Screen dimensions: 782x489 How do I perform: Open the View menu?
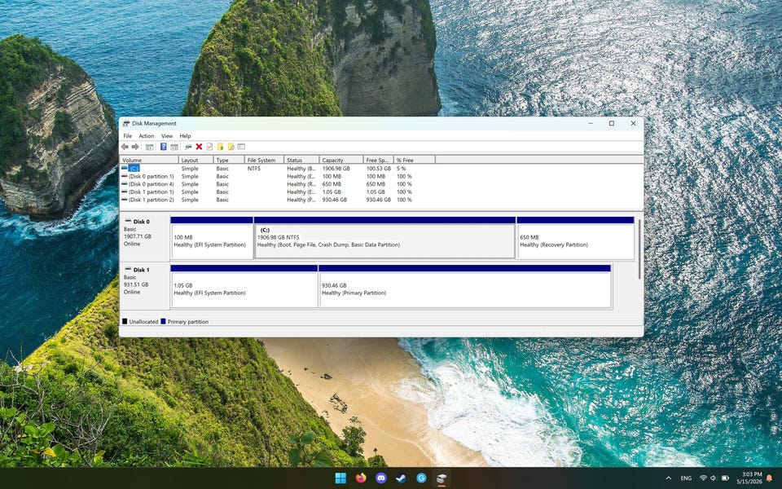pos(167,136)
